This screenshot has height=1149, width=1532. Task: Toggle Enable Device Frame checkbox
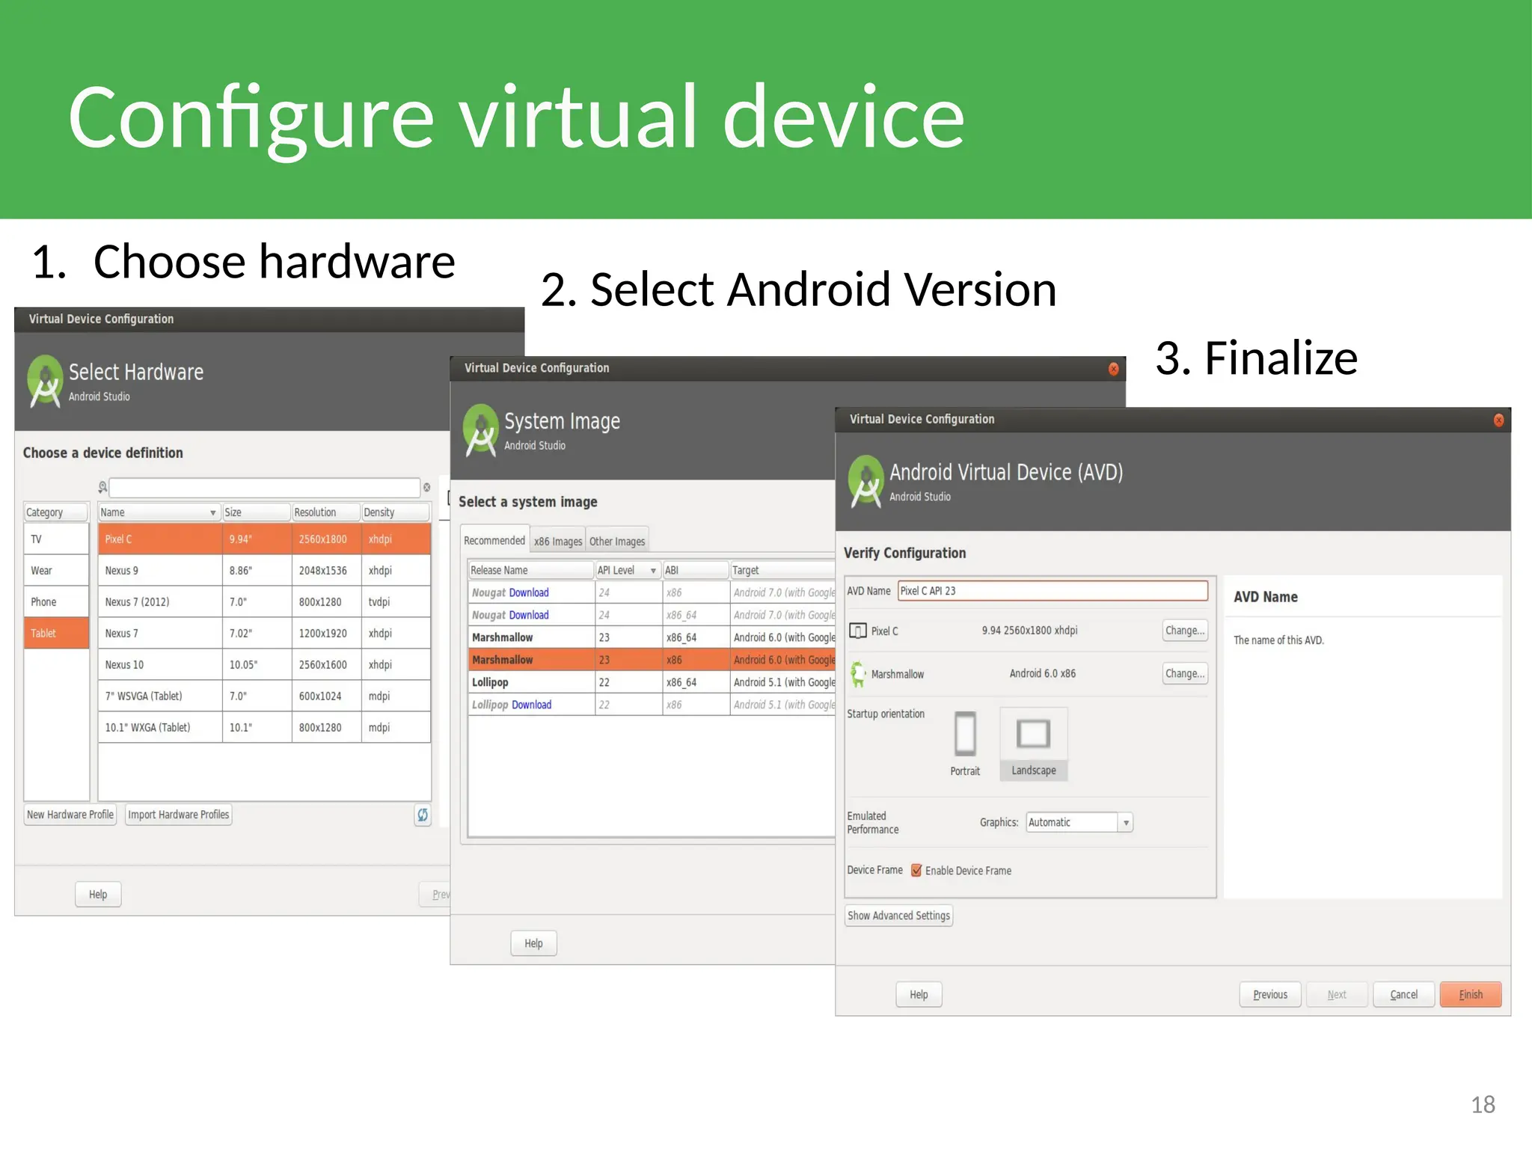click(916, 870)
